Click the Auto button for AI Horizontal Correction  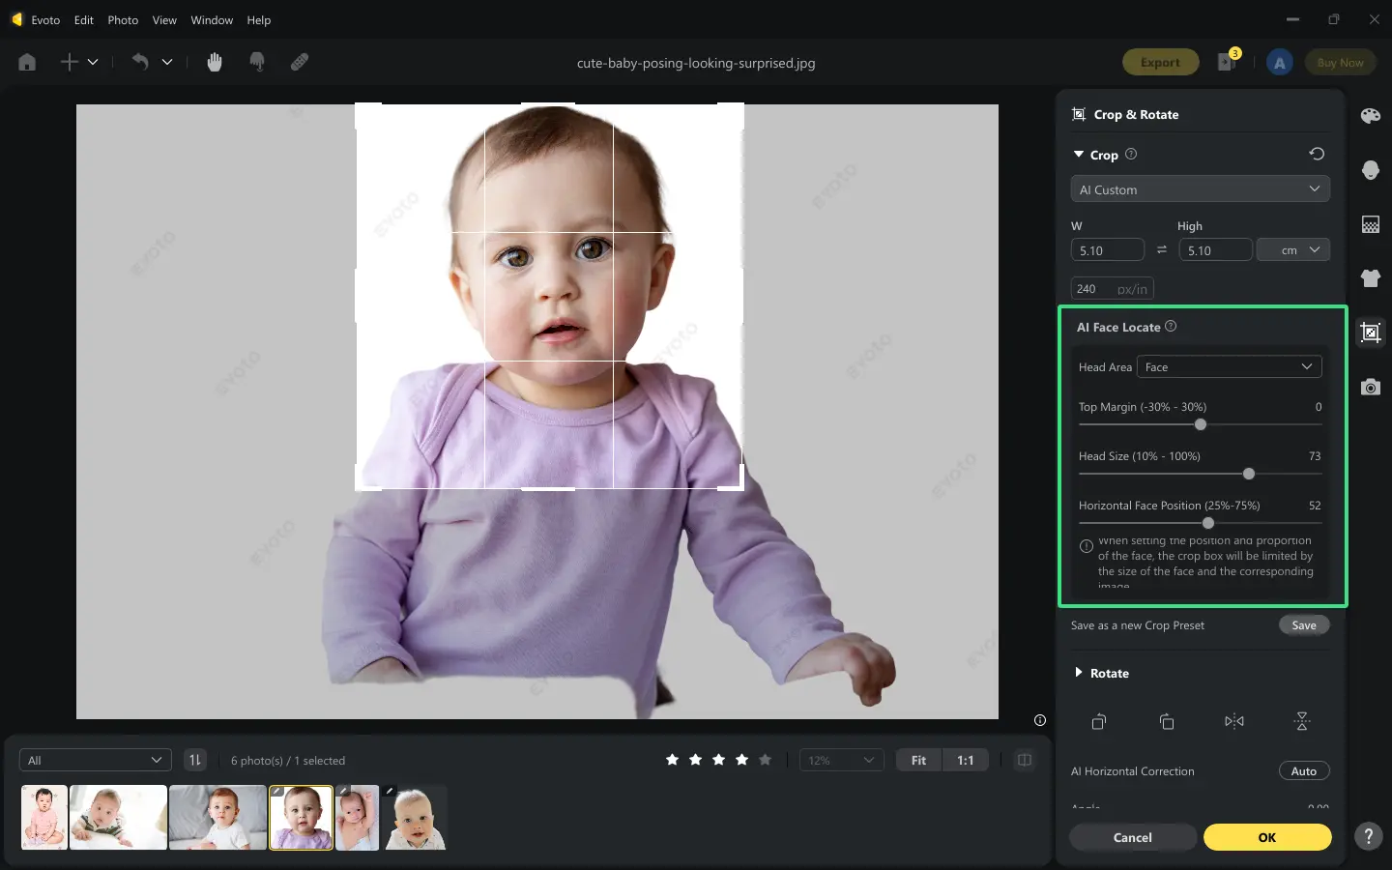[x=1303, y=770]
